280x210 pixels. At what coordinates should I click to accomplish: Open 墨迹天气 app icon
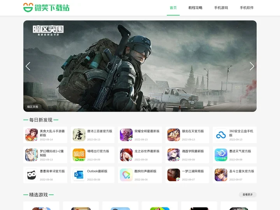click(221, 155)
